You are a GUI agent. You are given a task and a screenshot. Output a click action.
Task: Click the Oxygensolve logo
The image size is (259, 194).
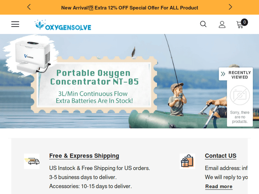click(x=63, y=25)
